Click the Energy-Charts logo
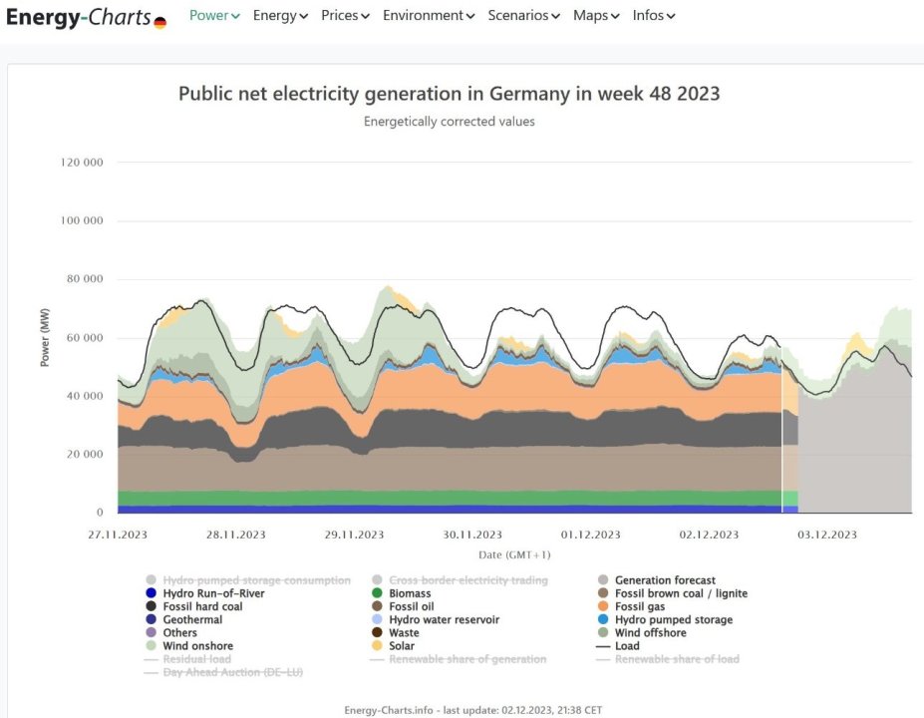The height and width of the screenshot is (718, 924). (79, 17)
